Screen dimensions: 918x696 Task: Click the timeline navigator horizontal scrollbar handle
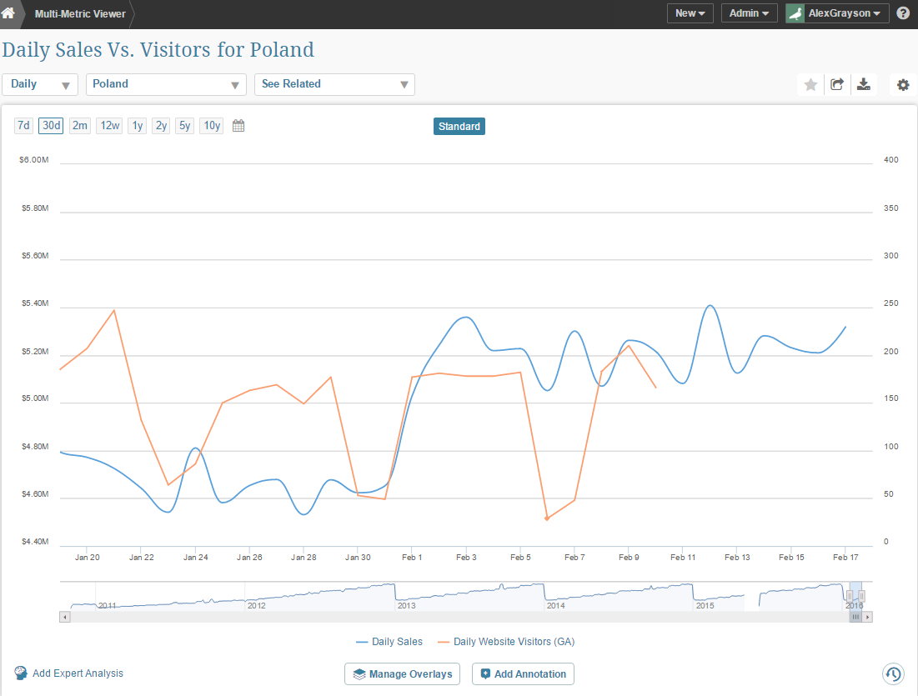click(855, 617)
